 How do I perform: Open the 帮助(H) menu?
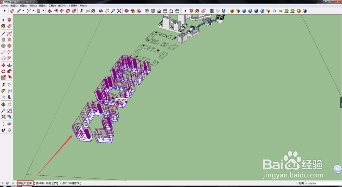83,5
